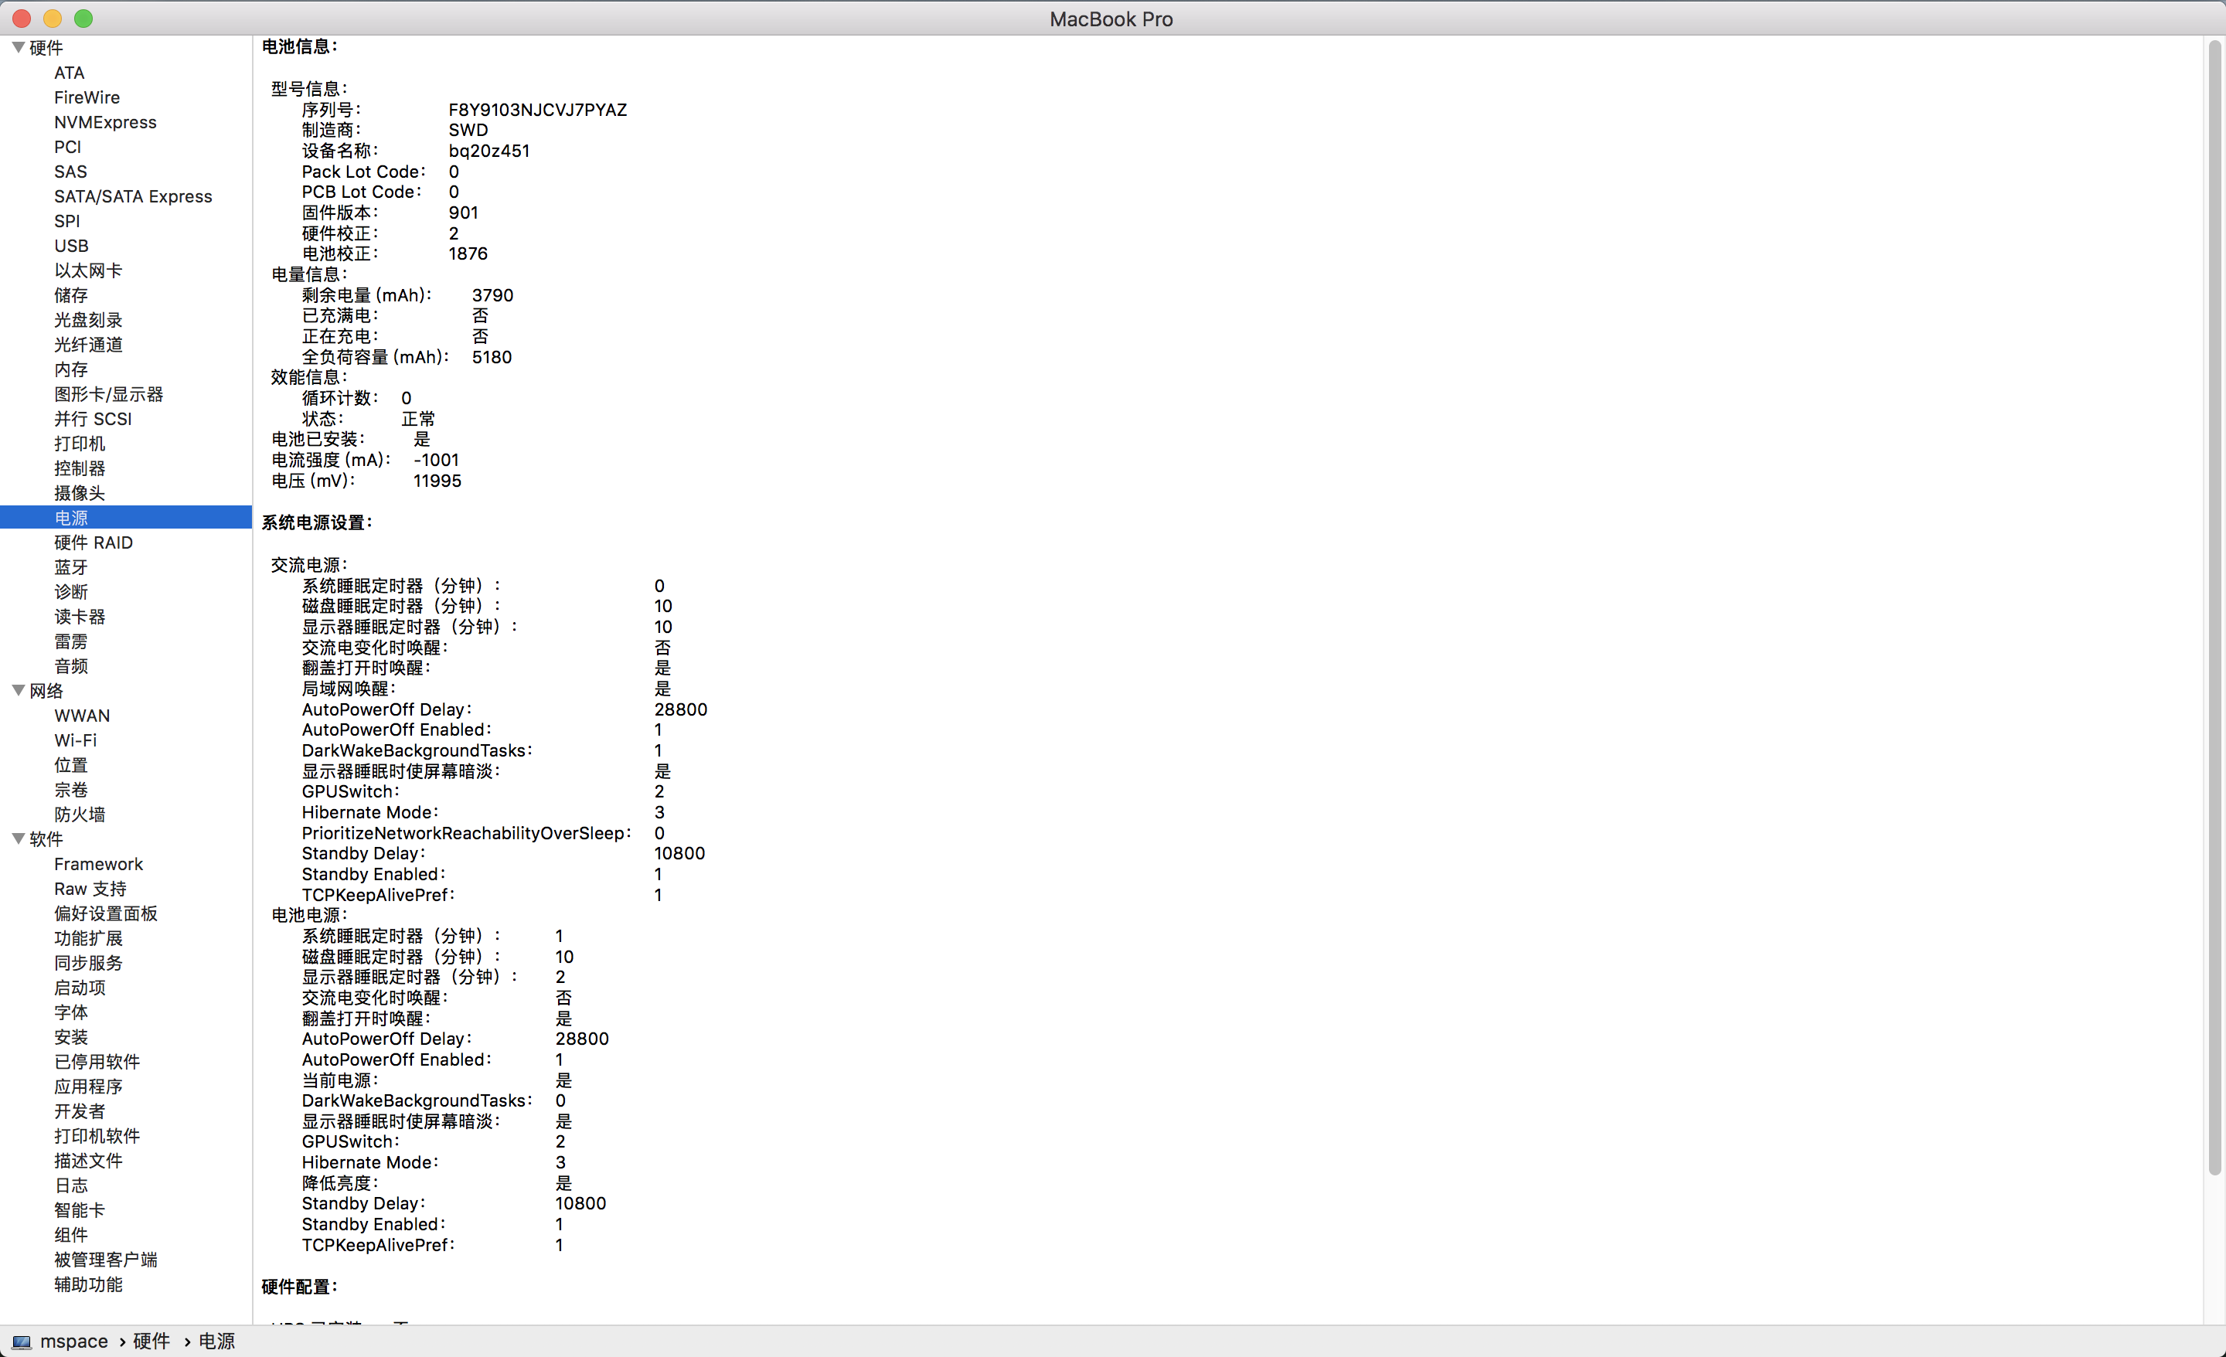Select 应用程序 in the sidebar
The width and height of the screenshot is (2226, 1357).
(x=89, y=1086)
